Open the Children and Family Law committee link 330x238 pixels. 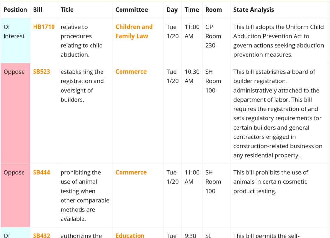(x=134, y=32)
